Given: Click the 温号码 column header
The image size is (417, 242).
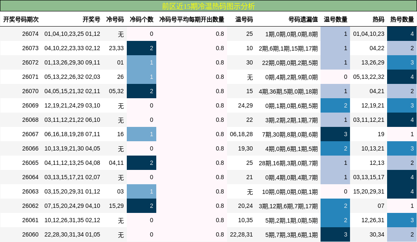Looking at the screenshot, I should [x=244, y=19].
